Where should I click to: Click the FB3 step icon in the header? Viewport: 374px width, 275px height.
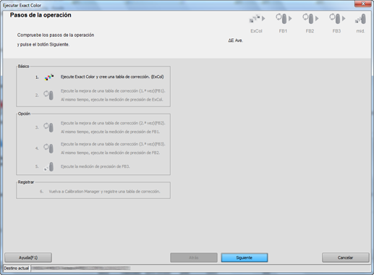(337, 19)
